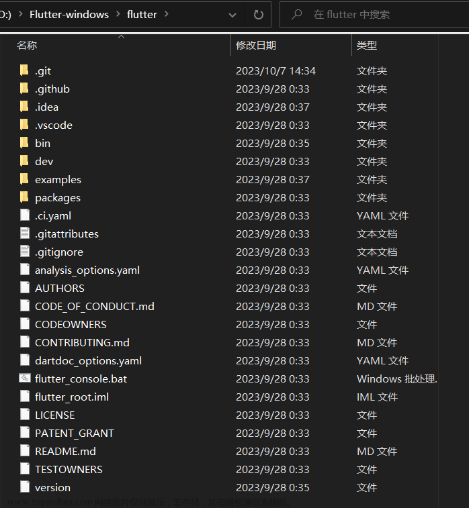This screenshot has height=508, width=469.
Task: Select the README.md file name
Action: [x=66, y=452]
